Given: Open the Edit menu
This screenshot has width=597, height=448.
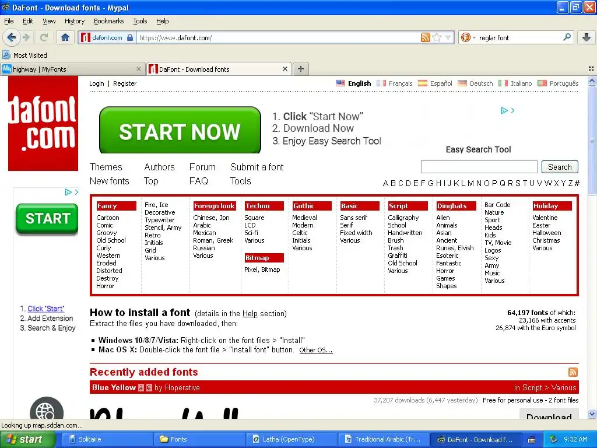Looking at the screenshot, I should [x=28, y=21].
